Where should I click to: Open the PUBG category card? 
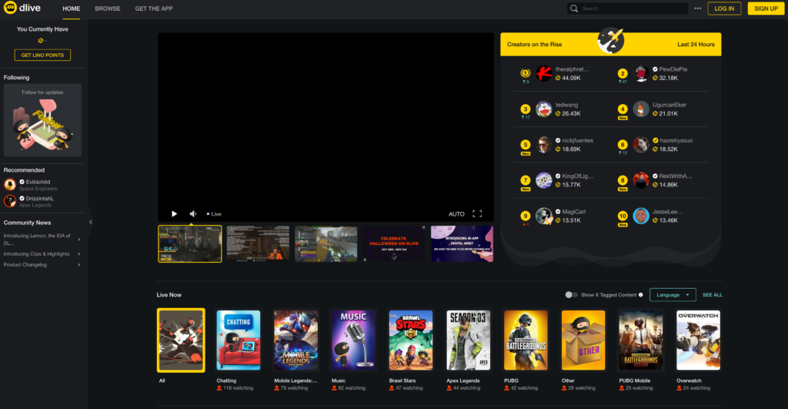point(526,340)
